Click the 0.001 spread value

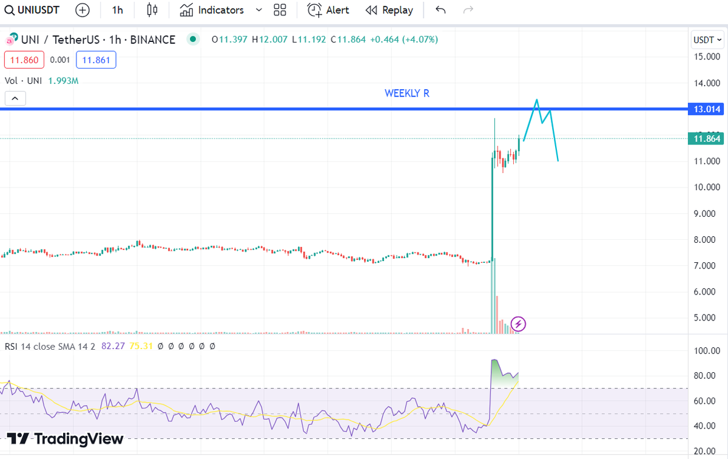pyautogui.click(x=60, y=60)
